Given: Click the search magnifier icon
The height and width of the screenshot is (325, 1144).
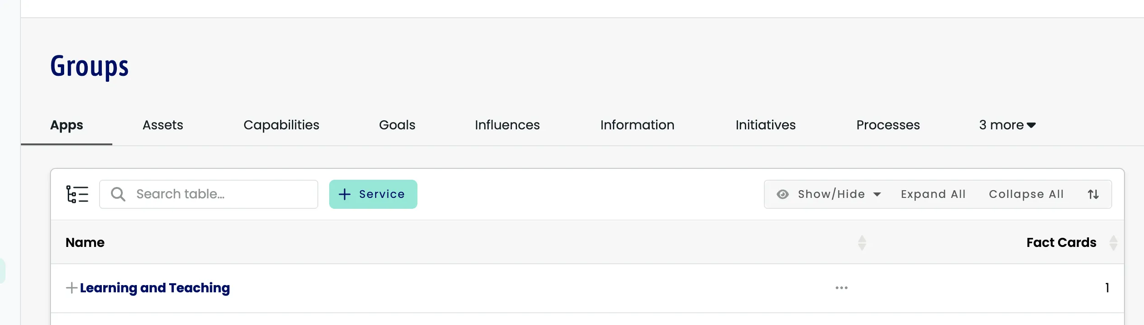Looking at the screenshot, I should coord(118,194).
